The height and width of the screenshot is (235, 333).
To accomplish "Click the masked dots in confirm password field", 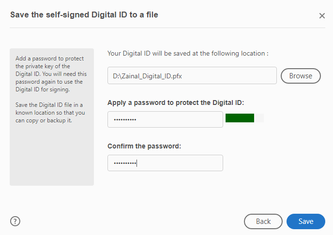I will (x=125, y=163).
